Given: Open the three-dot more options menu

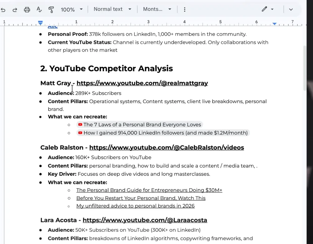Looking at the screenshot, I should pyautogui.click(x=185, y=9).
